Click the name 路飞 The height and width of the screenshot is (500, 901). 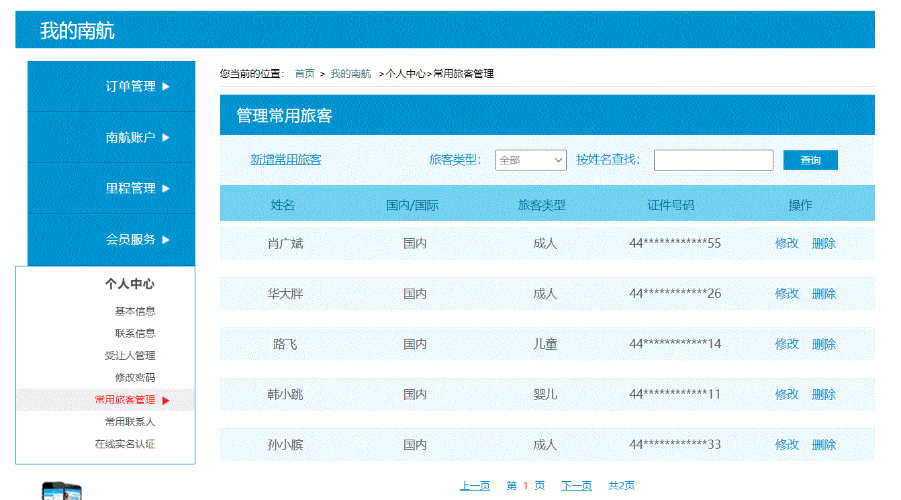click(285, 344)
